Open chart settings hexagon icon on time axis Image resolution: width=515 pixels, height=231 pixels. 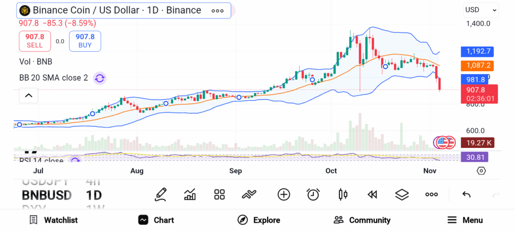(x=481, y=171)
